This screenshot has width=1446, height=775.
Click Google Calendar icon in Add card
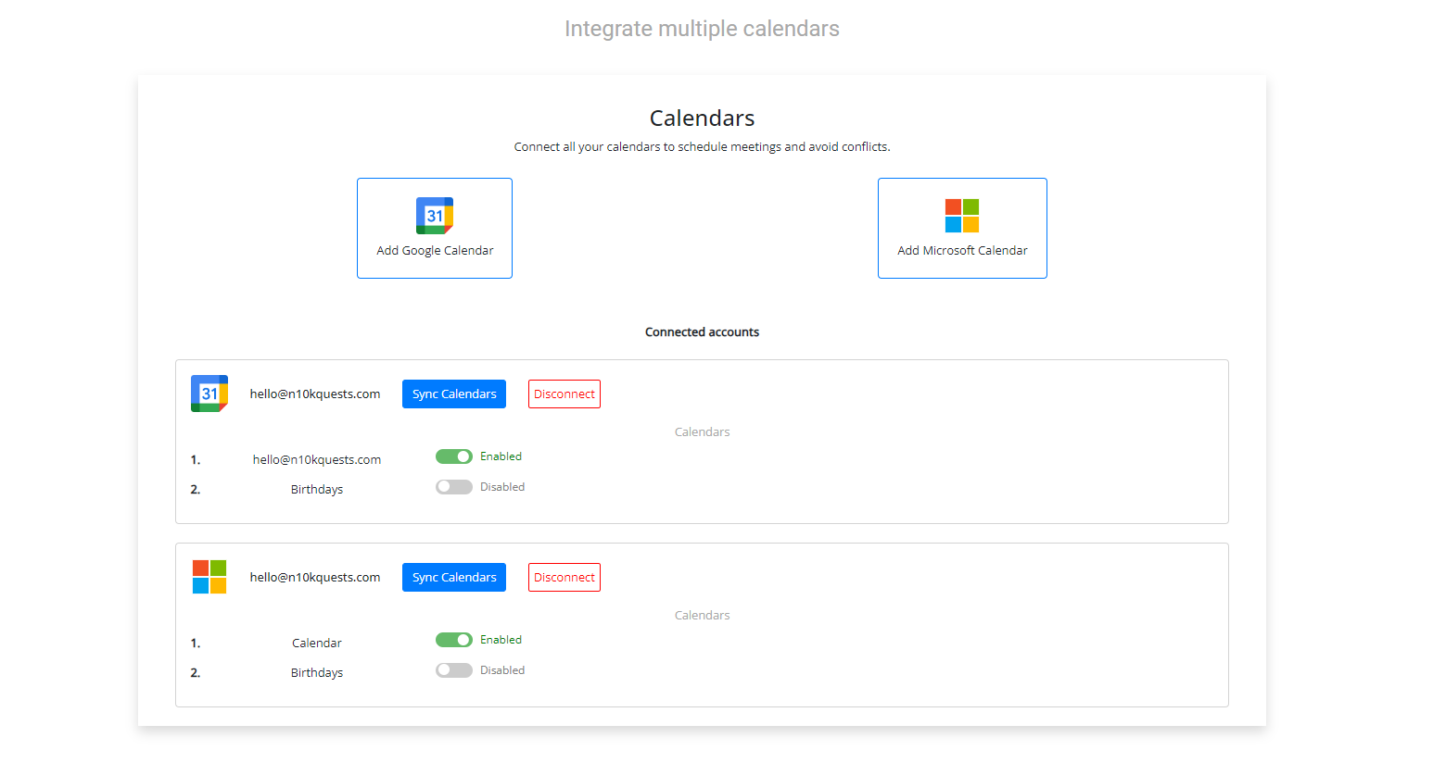(435, 216)
